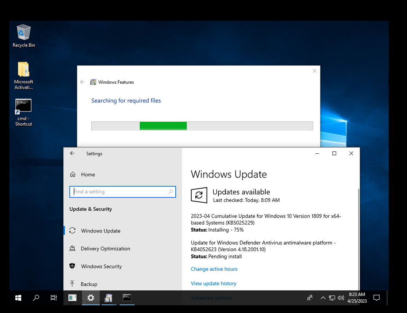Viewport: 407px width, 313px height.
Task: Minimize the Settings window
Action: [x=317, y=153]
